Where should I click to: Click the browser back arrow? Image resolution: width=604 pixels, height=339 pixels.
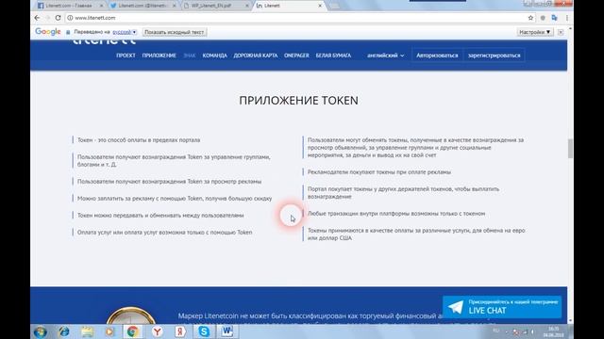(x=37, y=18)
